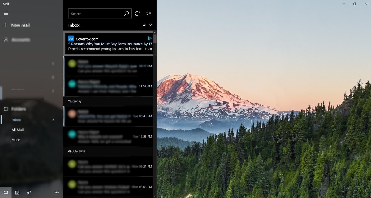Viewport: 371px width, 198px height.
Task: Open the hamburger navigation menu
Action: [6, 14]
